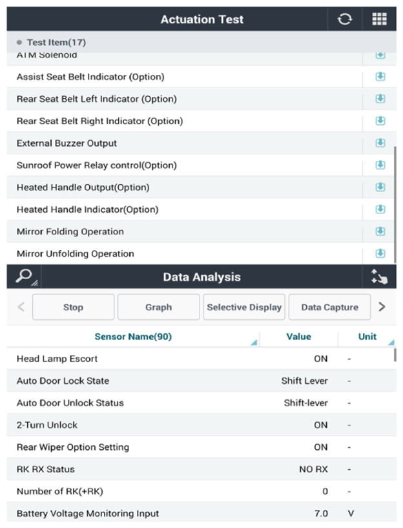Viewport: 403px width, 528px height.
Task: Select Number of RK(+RK) sensor
Action: 201,491
